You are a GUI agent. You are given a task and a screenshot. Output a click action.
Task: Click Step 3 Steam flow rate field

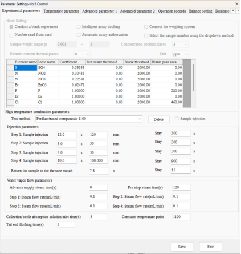(x=99, y=206)
